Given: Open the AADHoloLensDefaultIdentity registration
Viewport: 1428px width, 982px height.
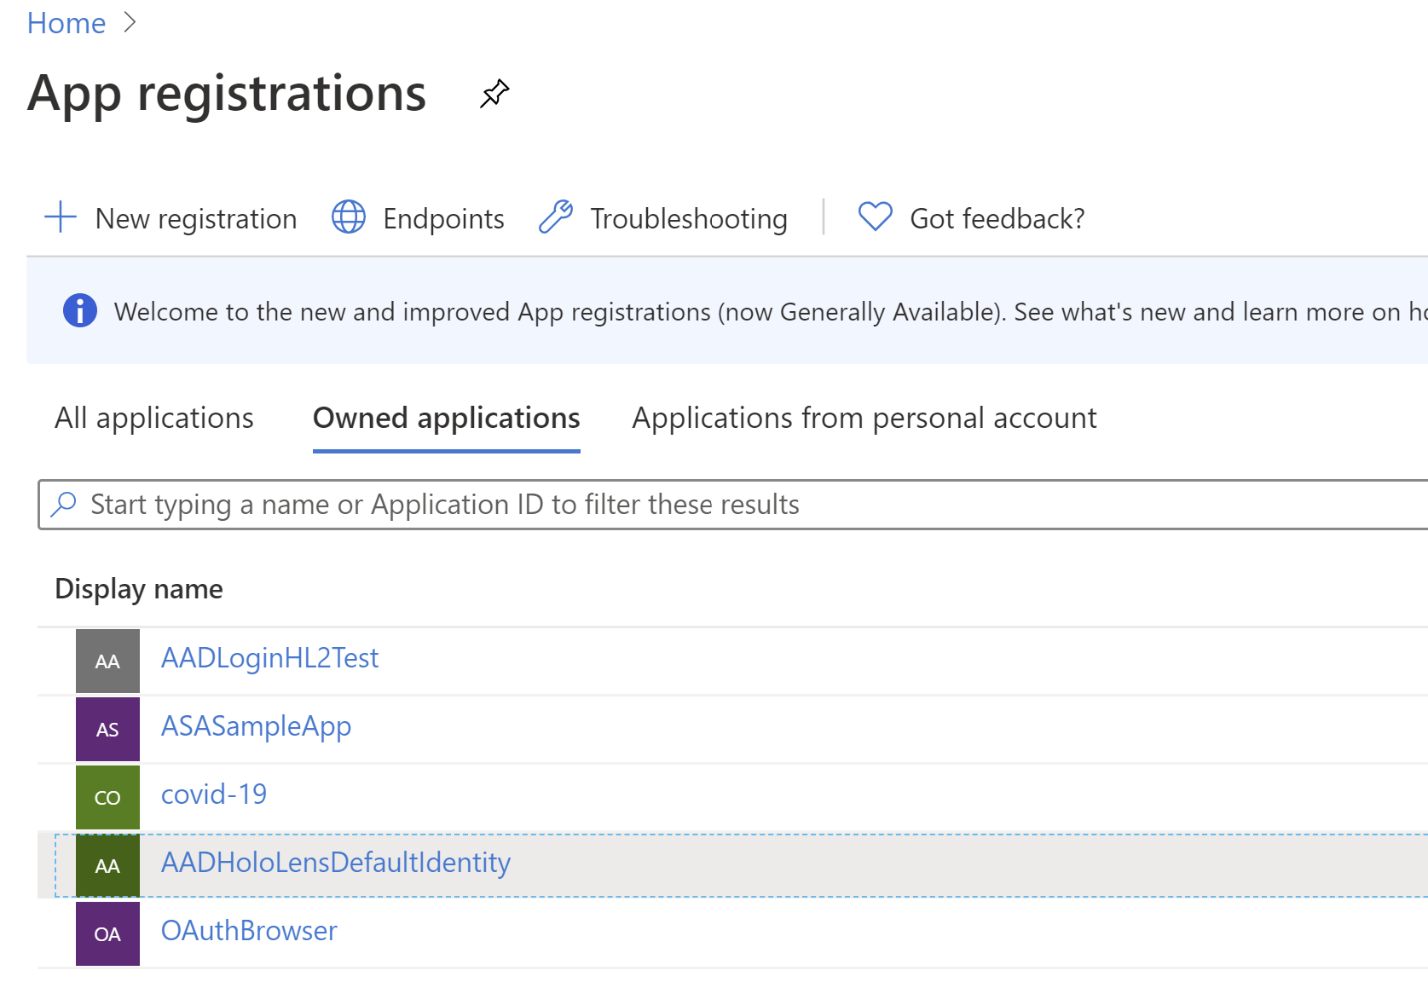Looking at the screenshot, I should pyautogui.click(x=336, y=863).
